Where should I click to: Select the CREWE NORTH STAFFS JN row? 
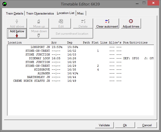point(81,81)
